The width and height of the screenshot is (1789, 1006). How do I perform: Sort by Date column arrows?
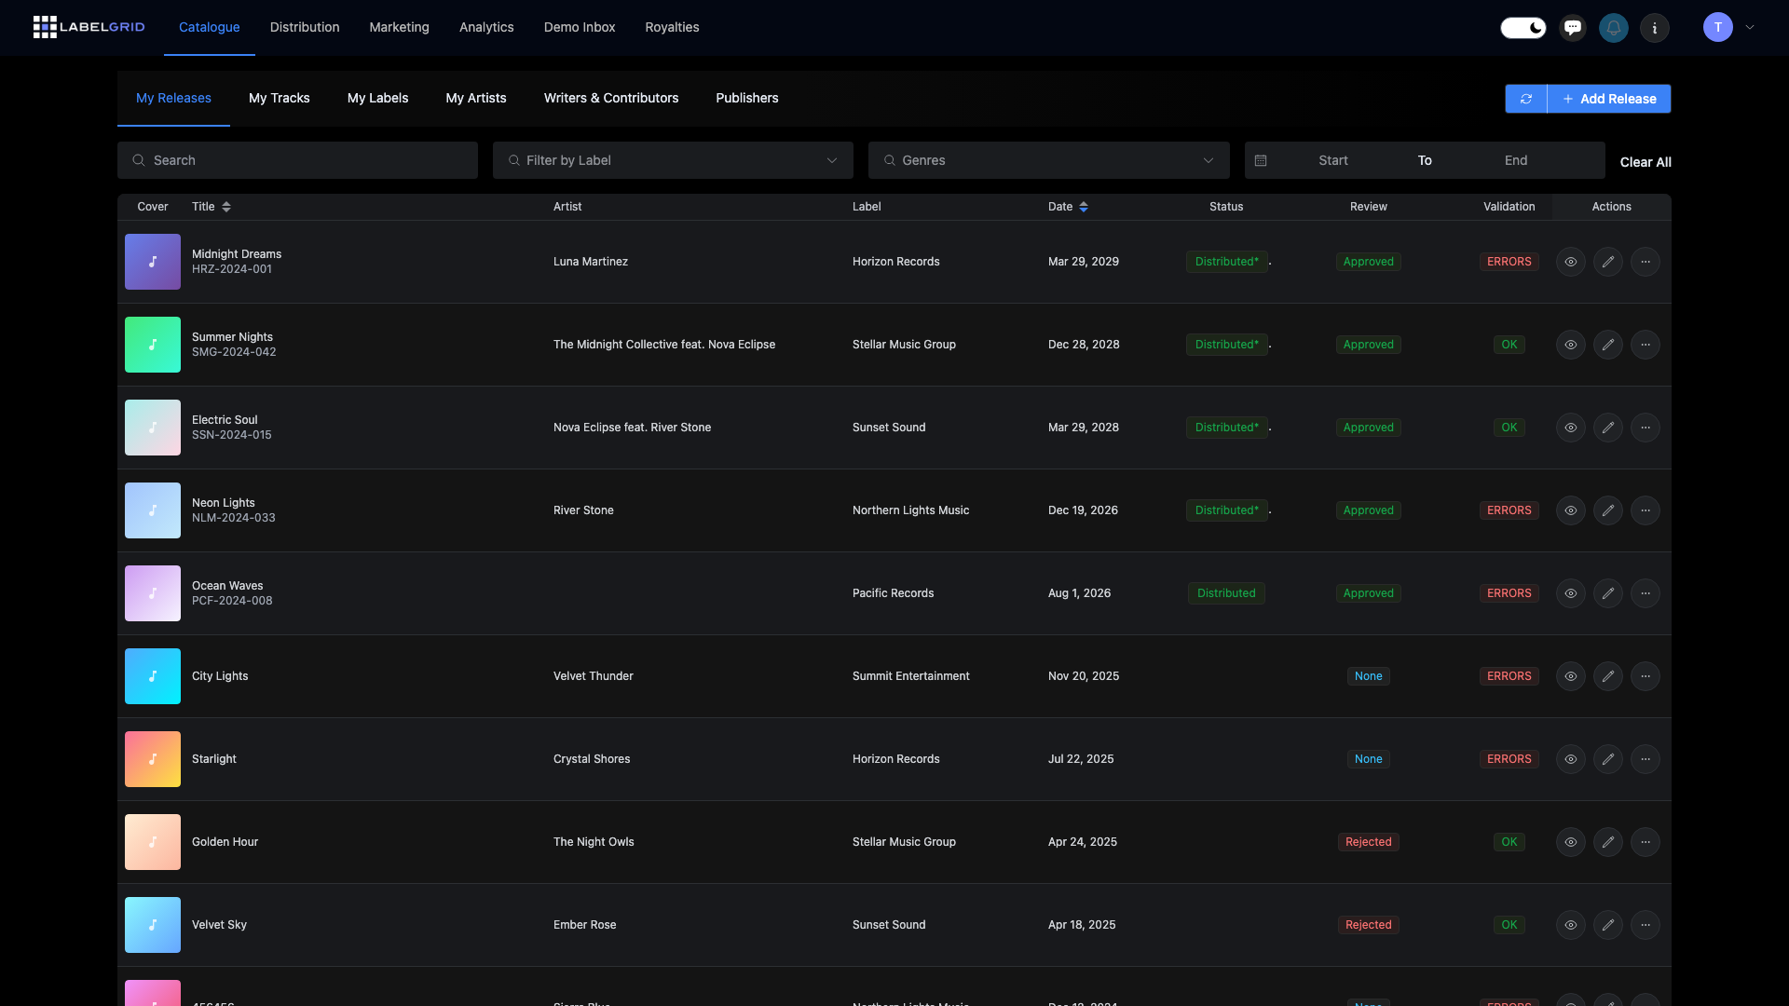click(1084, 207)
